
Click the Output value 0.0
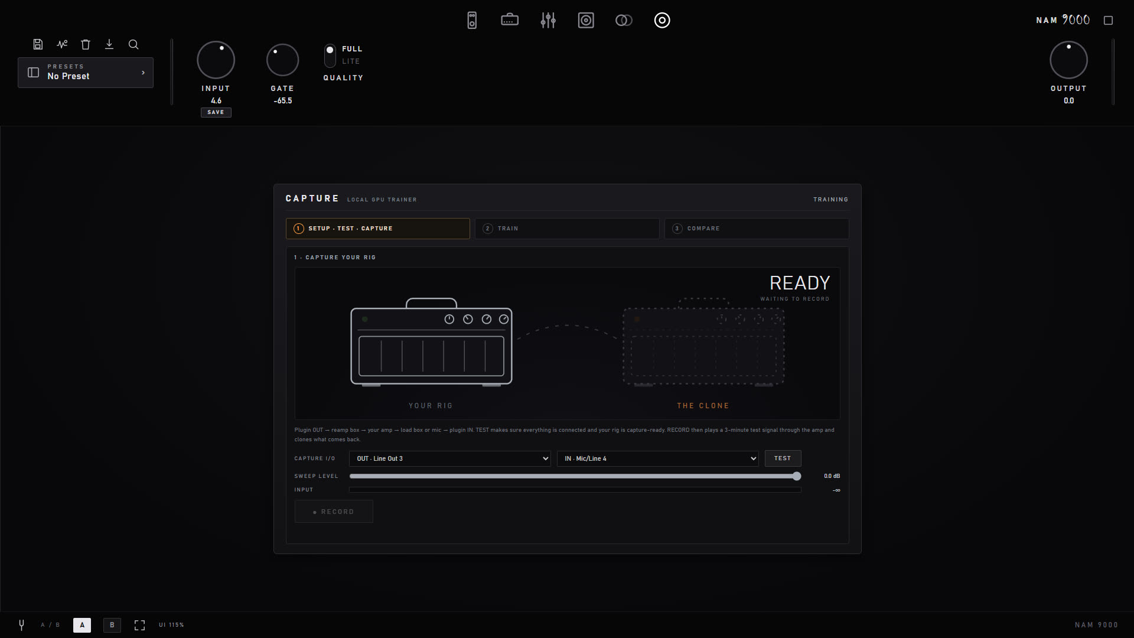coord(1069,101)
